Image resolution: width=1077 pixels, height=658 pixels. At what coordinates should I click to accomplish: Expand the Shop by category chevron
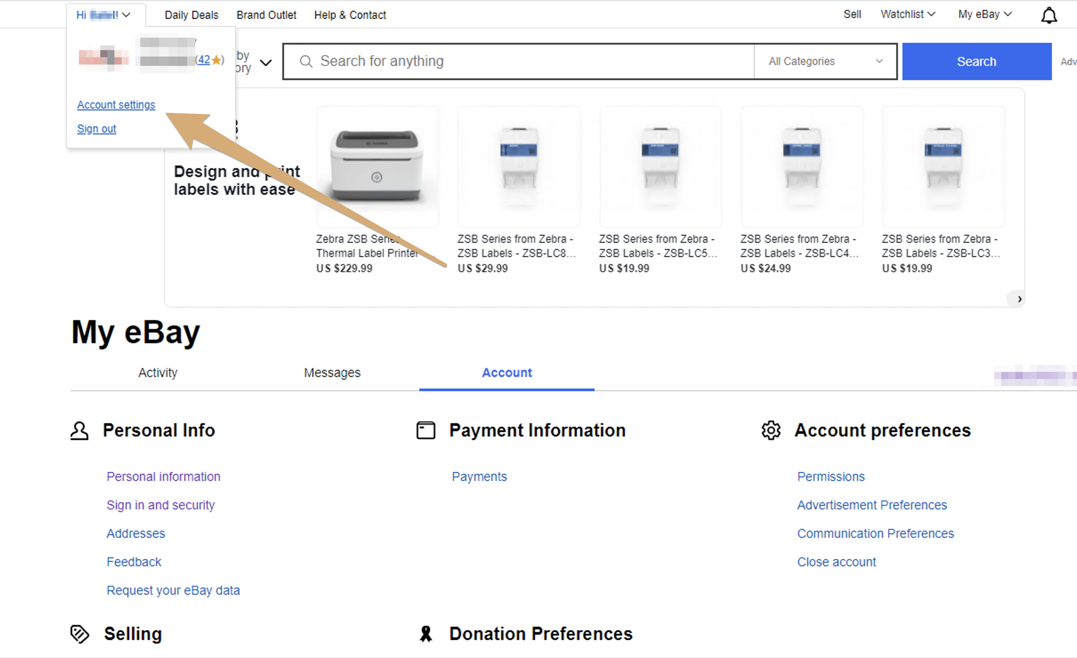click(x=266, y=63)
